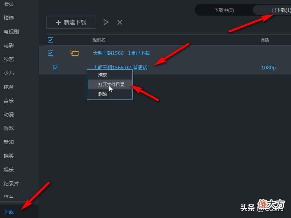Screen dimensions: 291x218
Task: Open 会员 in the sidebar
Action: pos(8,4)
